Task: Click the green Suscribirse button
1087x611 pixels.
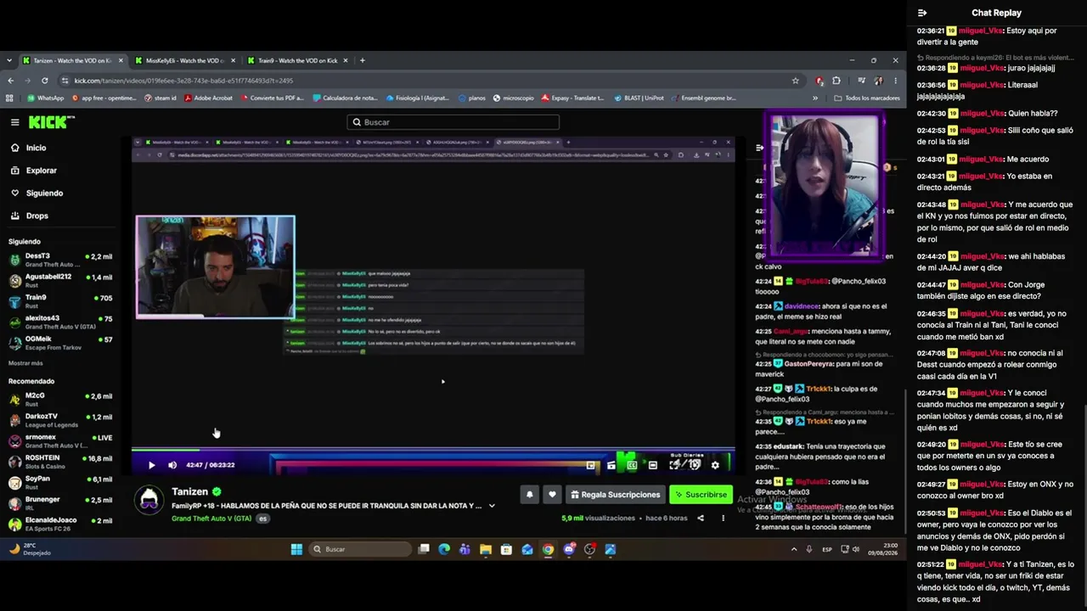Action: pyautogui.click(x=701, y=495)
